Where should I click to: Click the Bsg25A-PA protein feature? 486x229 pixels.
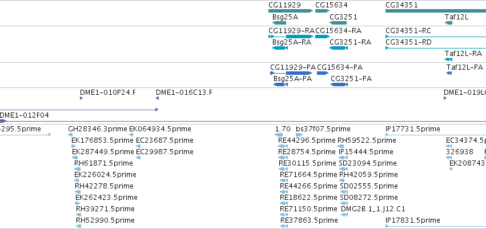(280, 85)
